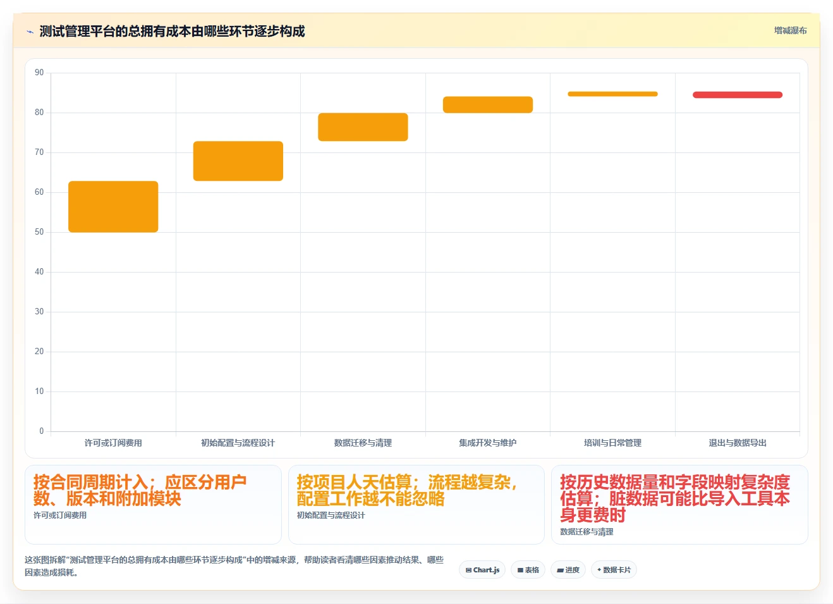Click the 增减瀑布 label in header

[x=790, y=30]
